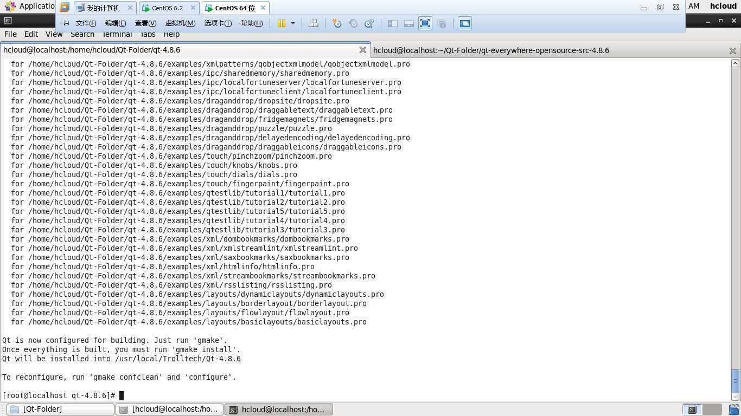Open the 文件(F) menu
This screenshot has height=416, width=741.
coord(86,23)
